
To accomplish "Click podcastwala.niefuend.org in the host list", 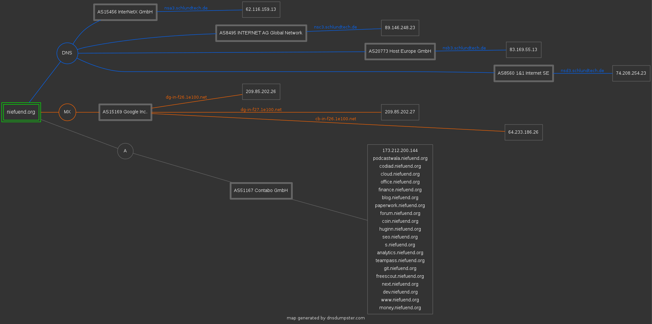I will coord(400,159).
